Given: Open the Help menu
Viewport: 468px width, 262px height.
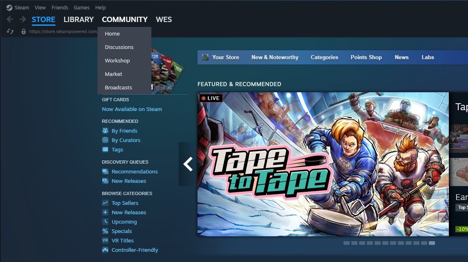Looking at the screenshot, I should [x=100, y=8].
